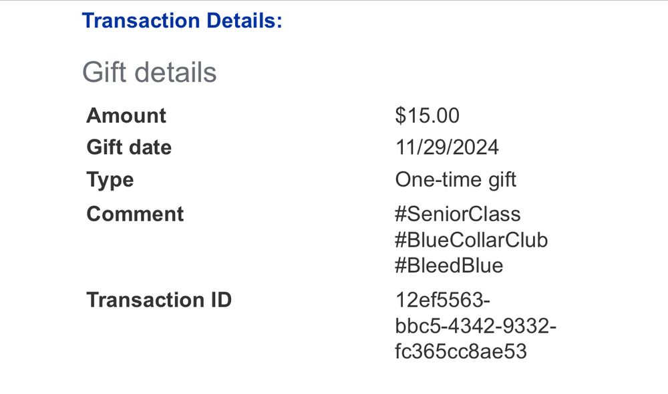Click the Transaction Details heading
Viewport: 668px width, 394px height.
point(182,21)
